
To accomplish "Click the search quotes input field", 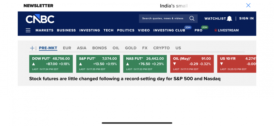I will (x=163, y=18).
